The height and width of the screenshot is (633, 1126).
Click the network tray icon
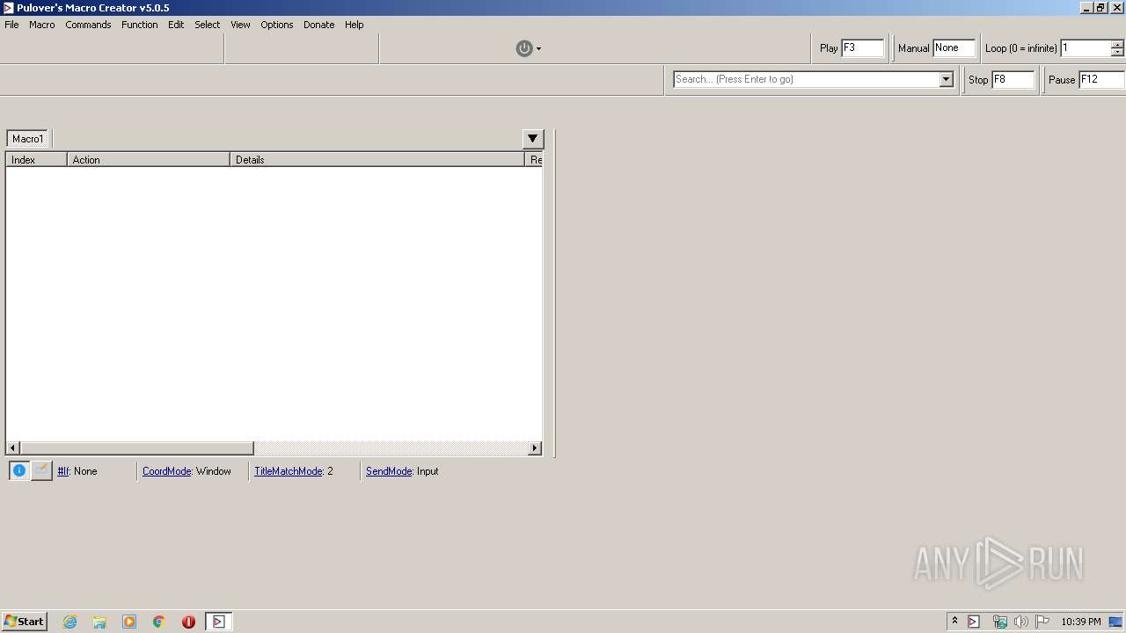tap(999, 622)
